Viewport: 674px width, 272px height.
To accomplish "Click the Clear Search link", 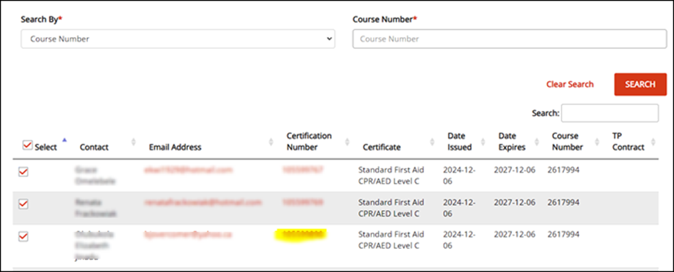I will tap(570, 84).
